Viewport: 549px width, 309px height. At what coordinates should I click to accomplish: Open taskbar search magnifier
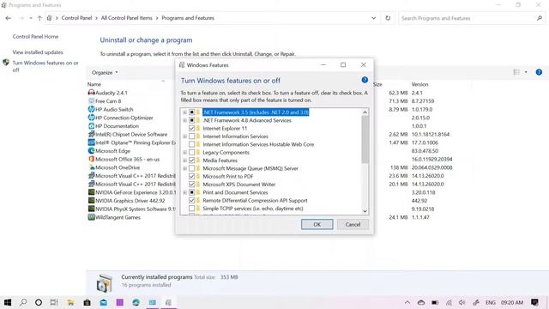click(23, 302)
